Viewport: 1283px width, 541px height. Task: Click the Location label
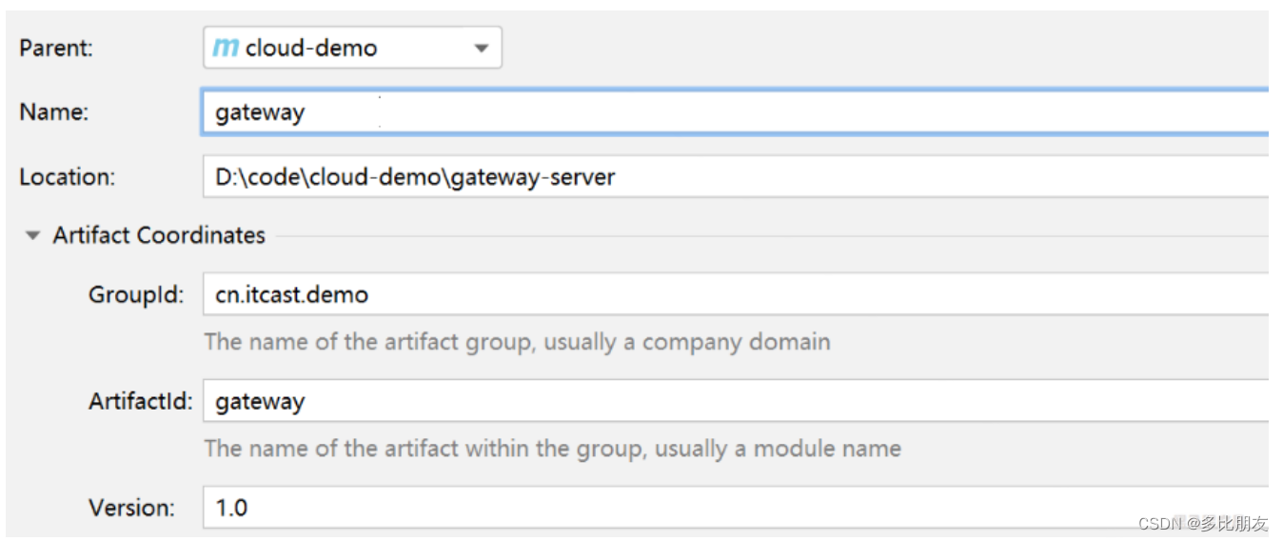click(67, 177)
